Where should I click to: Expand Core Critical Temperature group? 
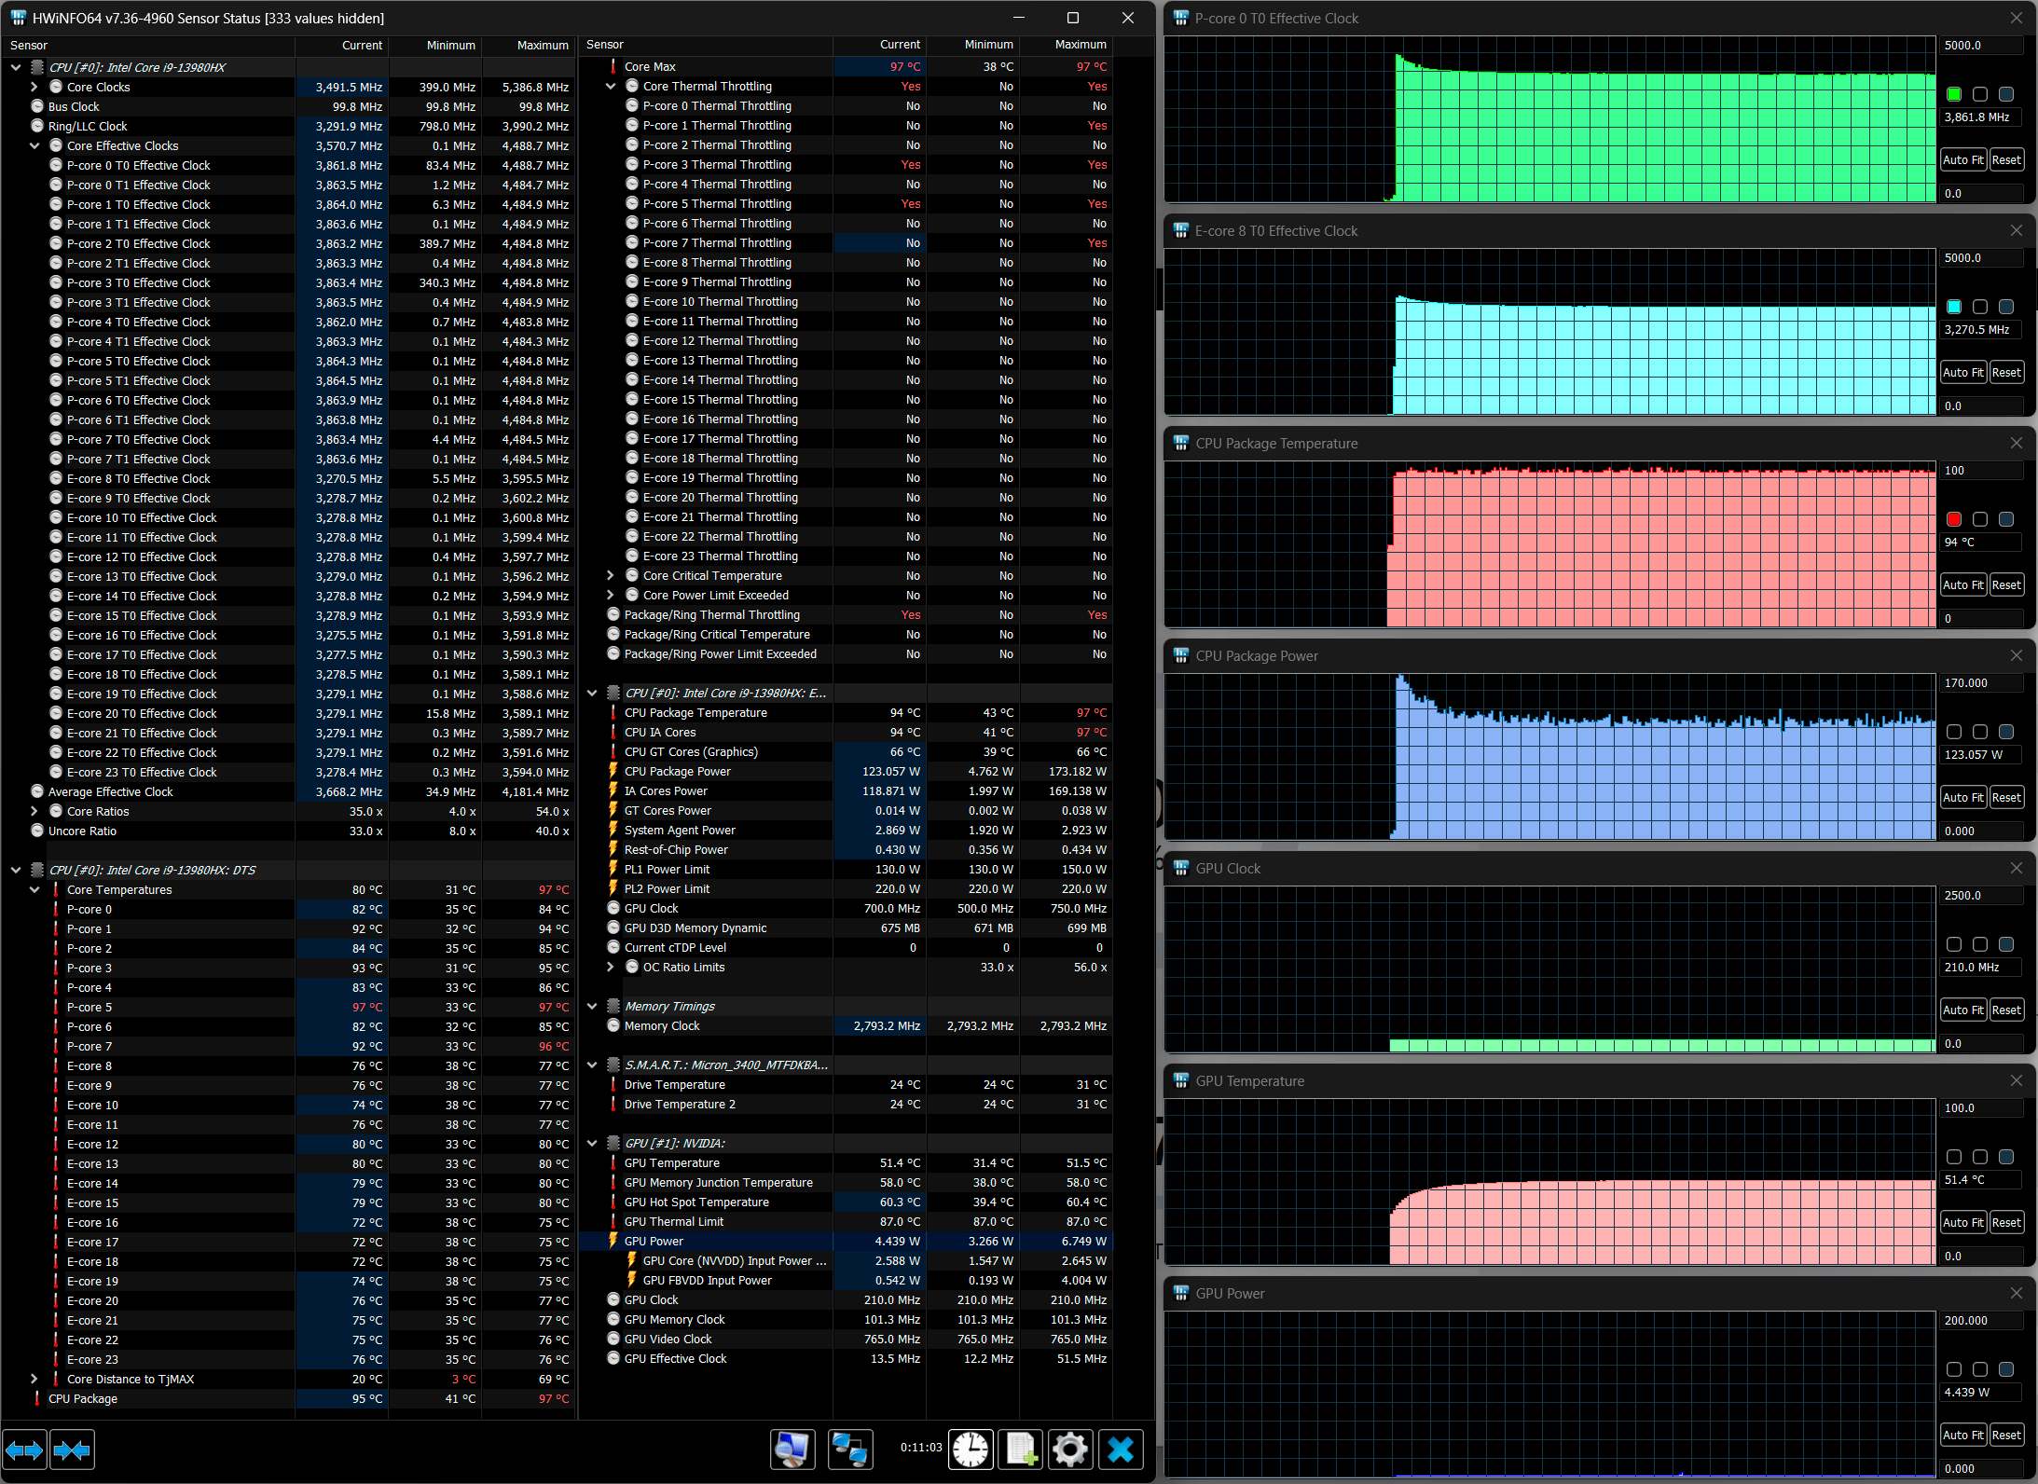coord(611,576)
